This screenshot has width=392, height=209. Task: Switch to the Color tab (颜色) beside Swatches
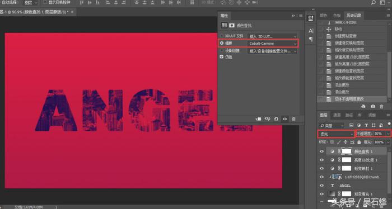coord(324,16)
